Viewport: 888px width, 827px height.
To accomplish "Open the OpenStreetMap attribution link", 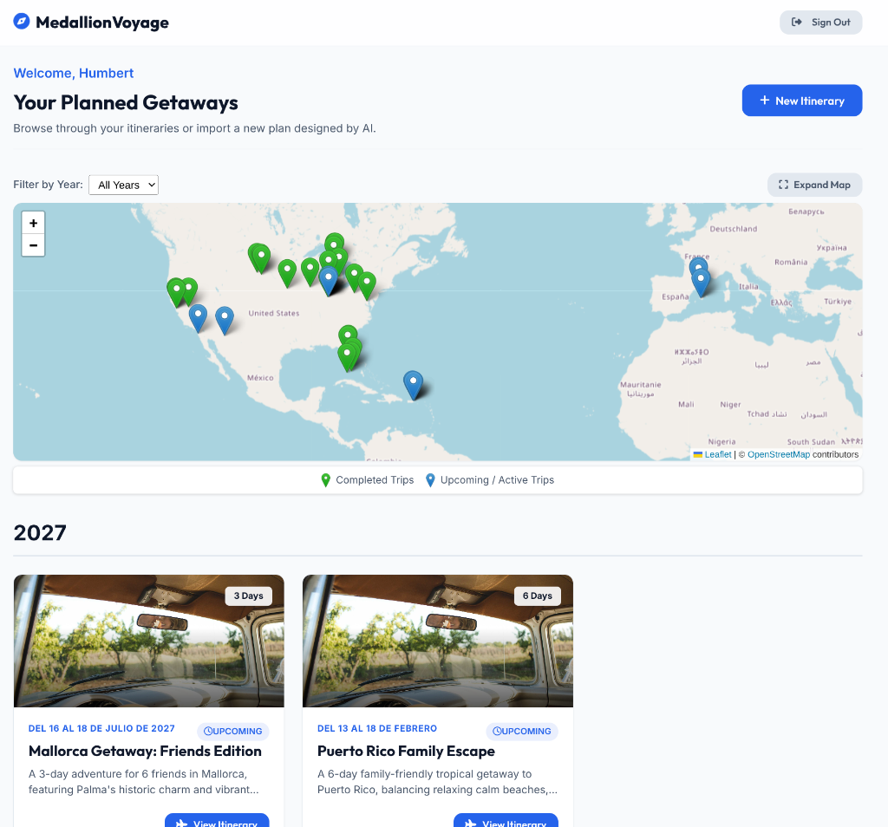I will (779, 454).
